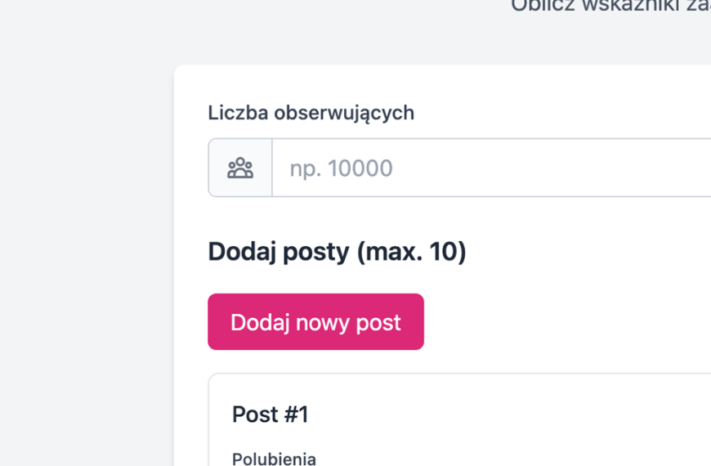Click the word post on the pink button
This screenshot has height=466, width=711.
378,322
